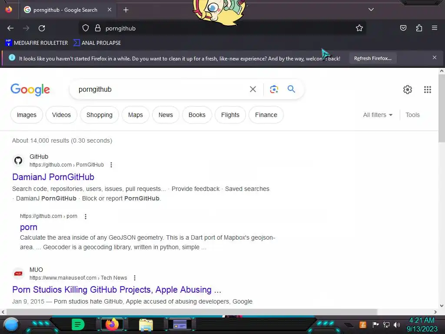Open a new tab
445x334 pixels.
pyautogui.click(x=126, y=10)
